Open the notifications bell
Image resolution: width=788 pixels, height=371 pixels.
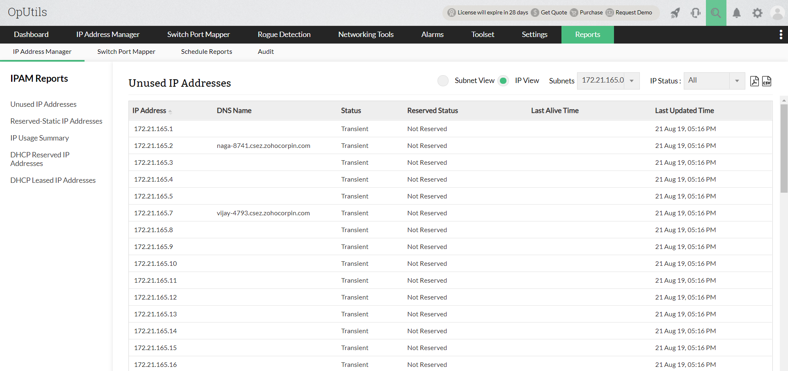pyautogui.click(x=737, y=13)
